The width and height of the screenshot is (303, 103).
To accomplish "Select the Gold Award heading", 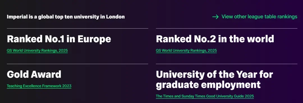I will (34, 74).
